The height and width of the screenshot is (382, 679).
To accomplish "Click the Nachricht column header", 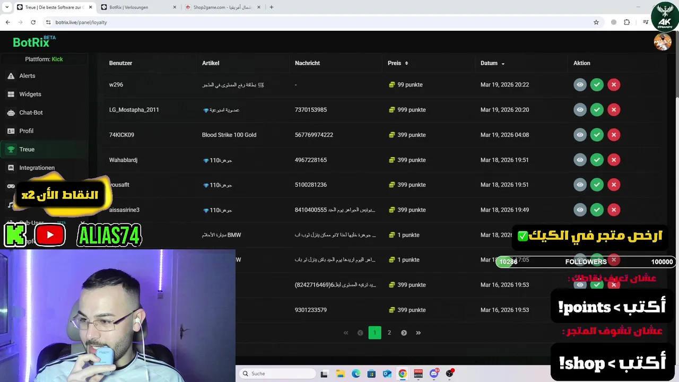I will (x=307, y=63).
